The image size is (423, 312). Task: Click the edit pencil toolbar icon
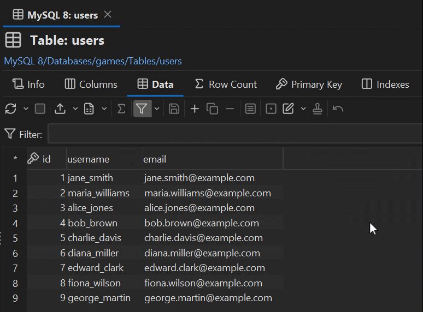point(289,109)
